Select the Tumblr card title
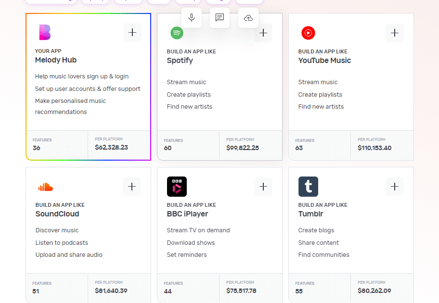The height and width of the screenshot is (303, 439). tap(311, 214)
